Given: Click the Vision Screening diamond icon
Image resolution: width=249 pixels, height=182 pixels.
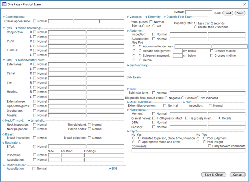Looking at the screenshot, I should [x=16, y=28].
